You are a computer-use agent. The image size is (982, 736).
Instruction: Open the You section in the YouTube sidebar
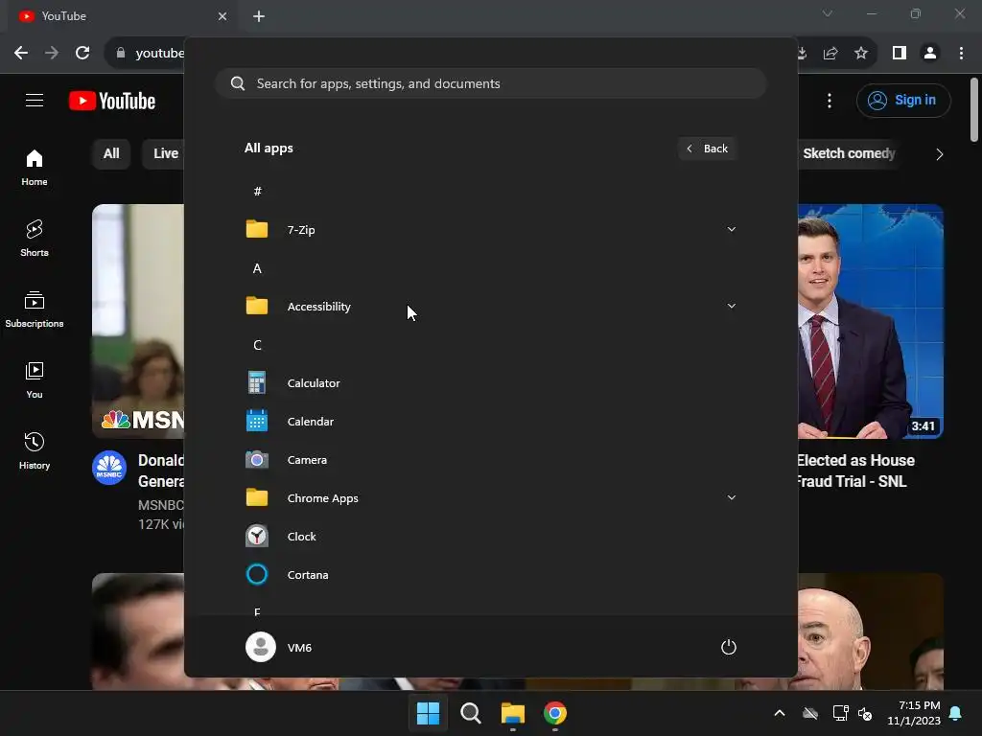pos(35,379)
